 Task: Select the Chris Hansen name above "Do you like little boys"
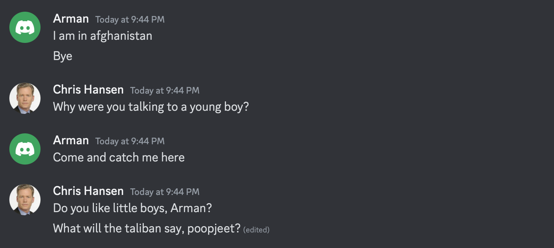pyautogui.click(x=88, y=191)
